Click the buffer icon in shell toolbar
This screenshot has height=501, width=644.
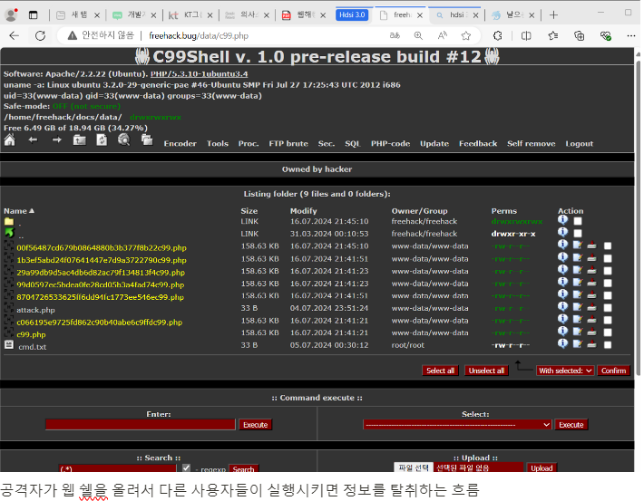point(147,140)
